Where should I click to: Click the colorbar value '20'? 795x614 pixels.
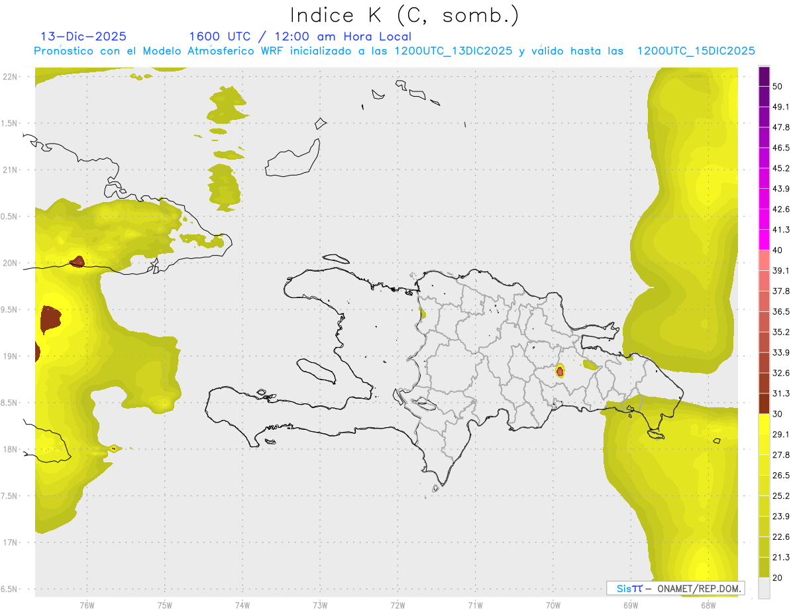click(x=778, y=578)
